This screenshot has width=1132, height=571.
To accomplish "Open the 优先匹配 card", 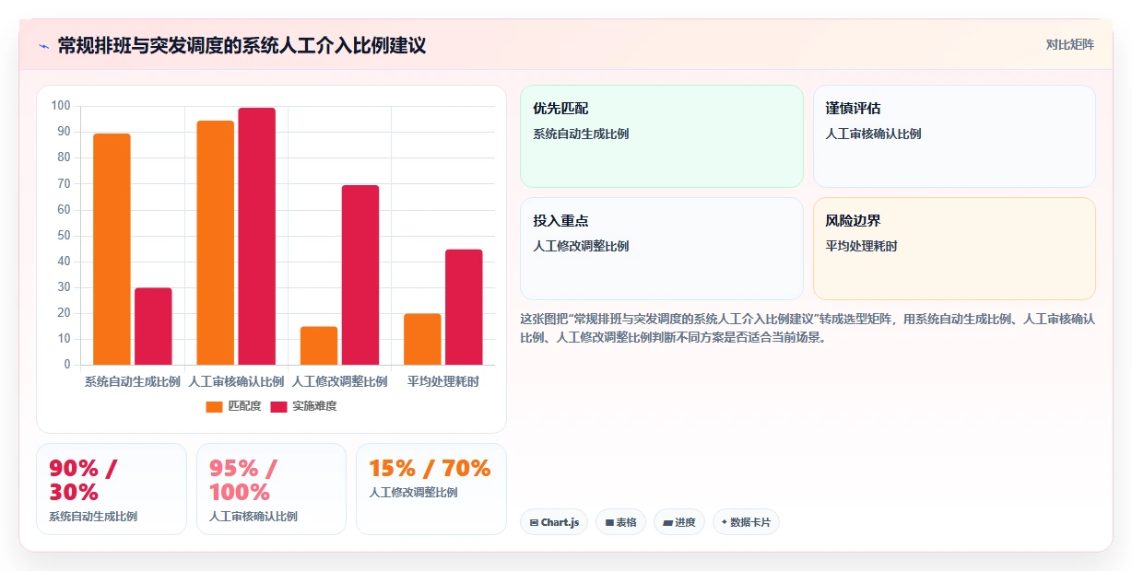I will point(662,136).
